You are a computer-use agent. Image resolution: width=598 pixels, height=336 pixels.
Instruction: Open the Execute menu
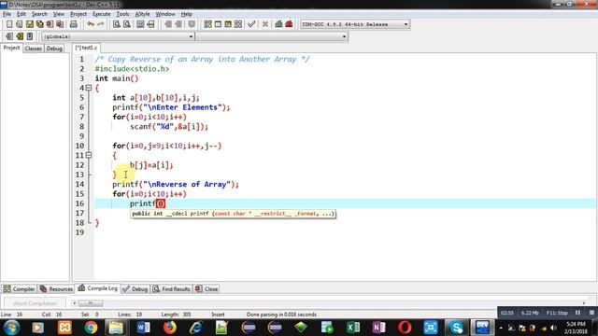(102, 14)
